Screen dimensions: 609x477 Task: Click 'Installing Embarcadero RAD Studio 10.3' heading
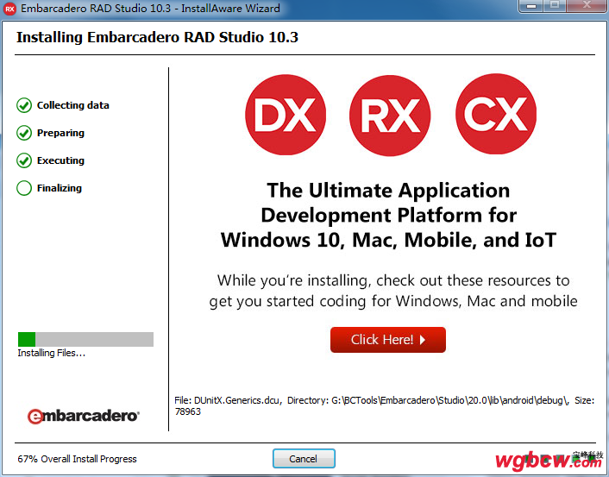[x=157, y=37]
